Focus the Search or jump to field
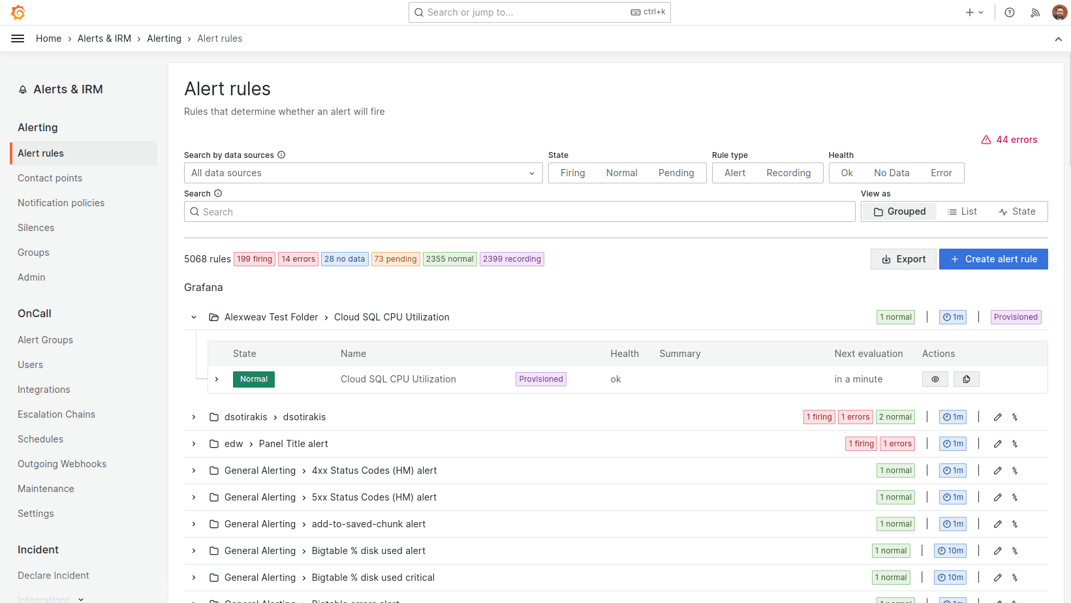This screenshot has width=1071, height=603. pyautogui.click(x=540, y=12)
